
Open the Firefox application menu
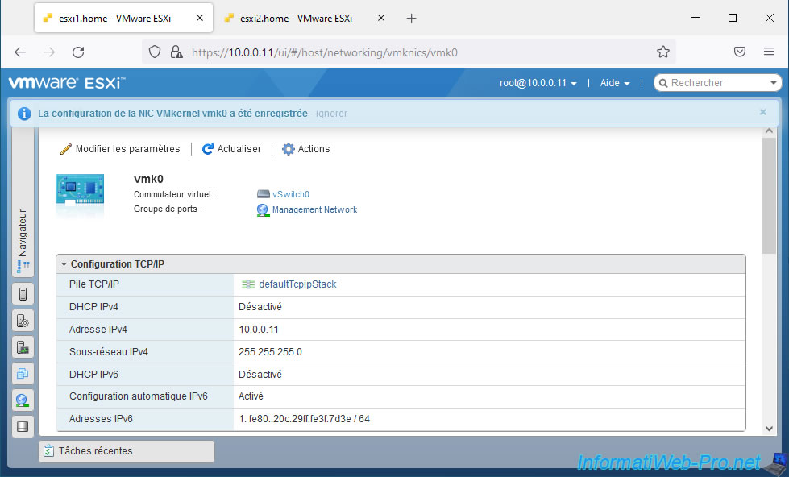pyautogui.click(x=768, y=52)
